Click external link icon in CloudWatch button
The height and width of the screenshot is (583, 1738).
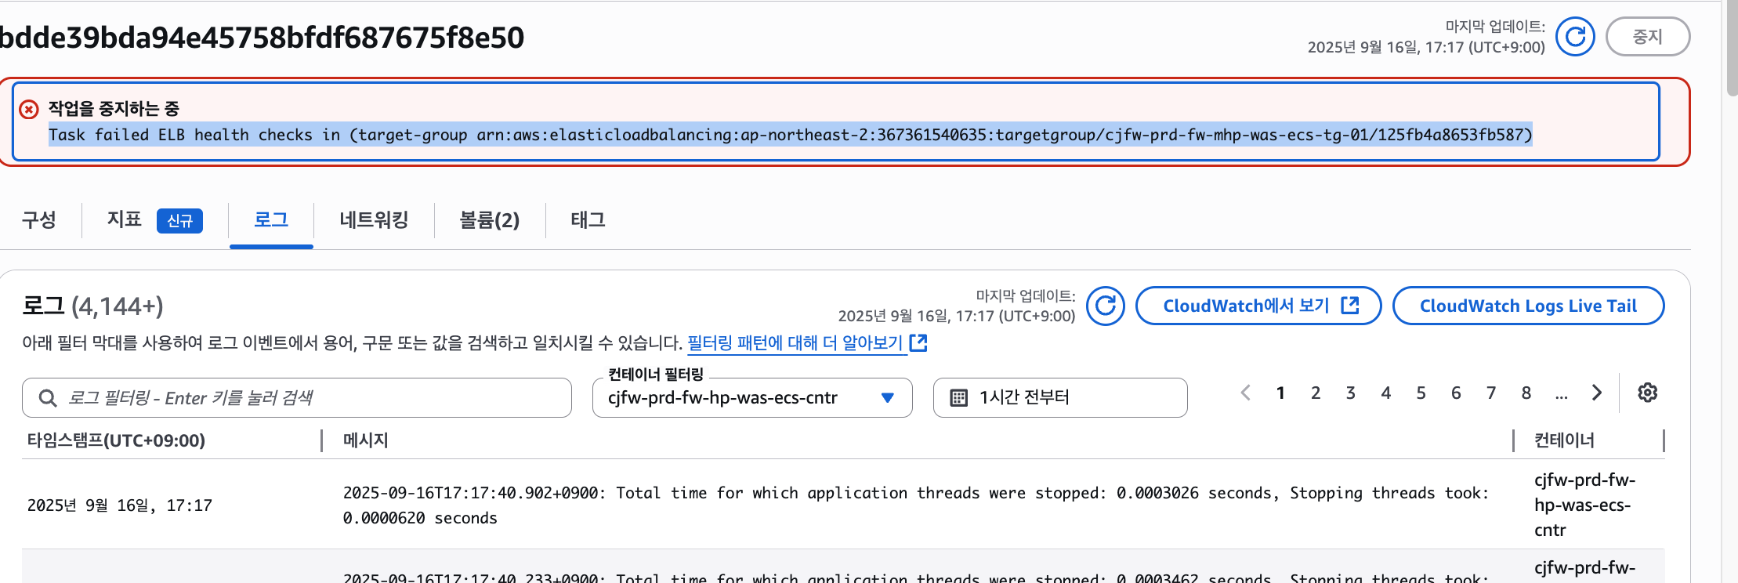(x=1350, y=306)
